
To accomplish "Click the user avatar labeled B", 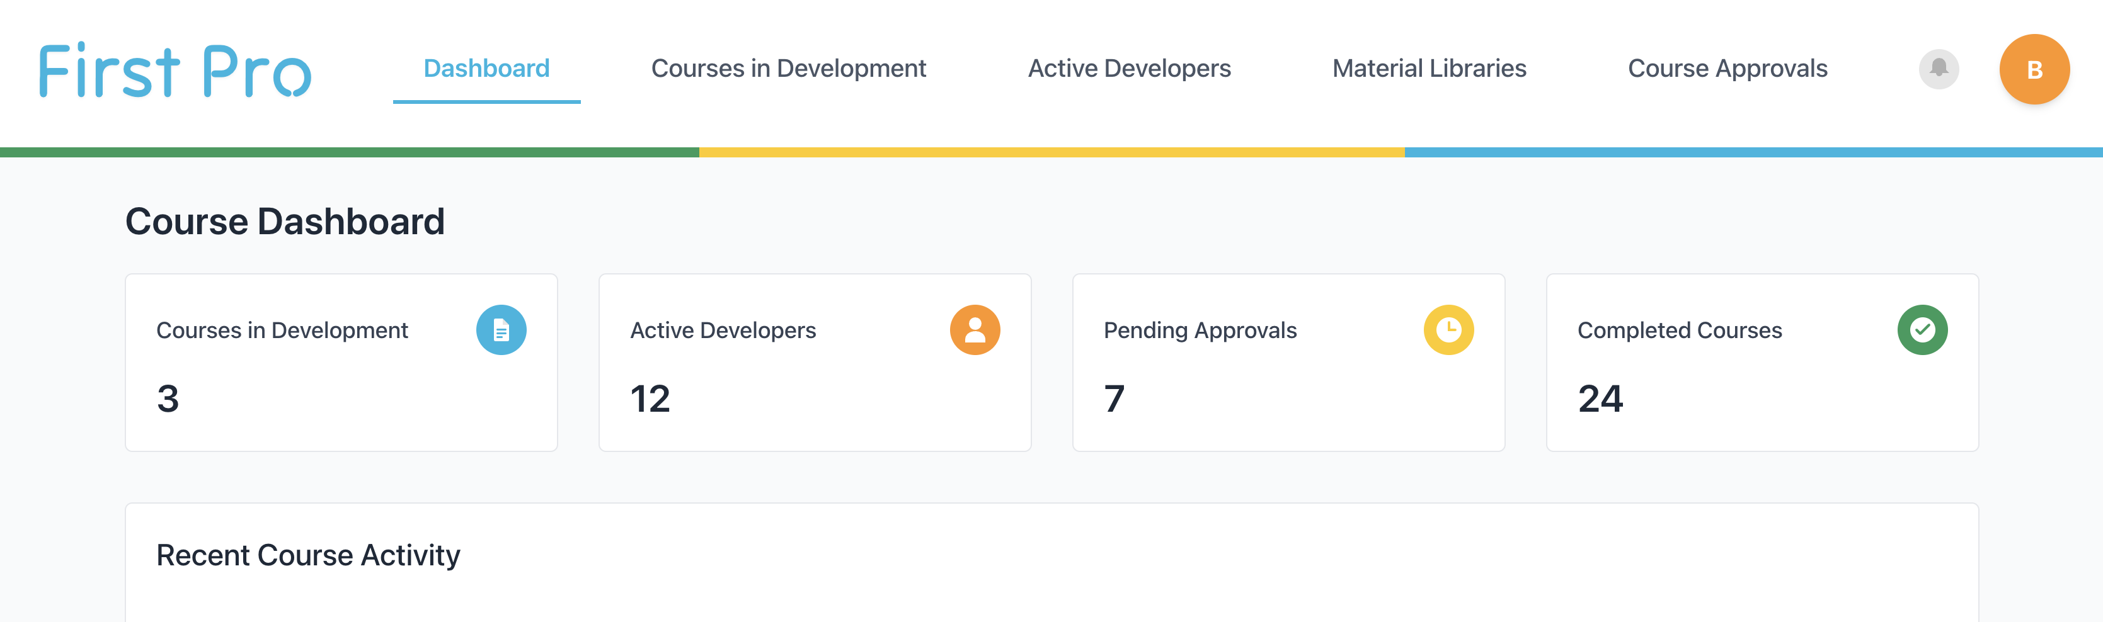I will pos(2034,69).
